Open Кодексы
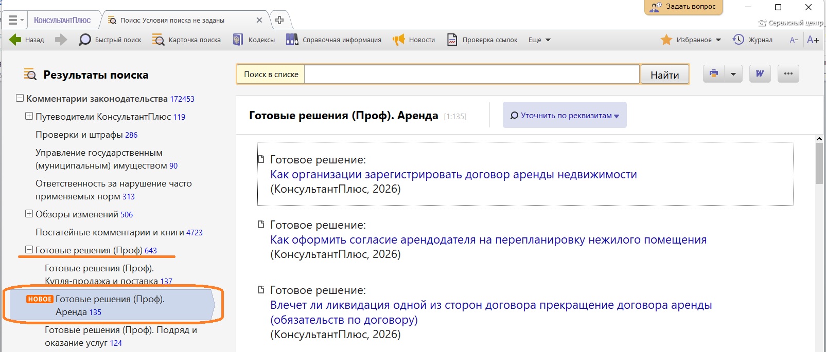This screenshot has width=826, height=352. pos(254,40)
